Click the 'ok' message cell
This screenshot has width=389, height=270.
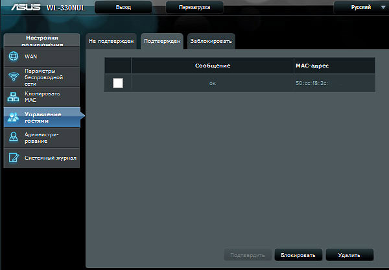[x=213, y=83]
